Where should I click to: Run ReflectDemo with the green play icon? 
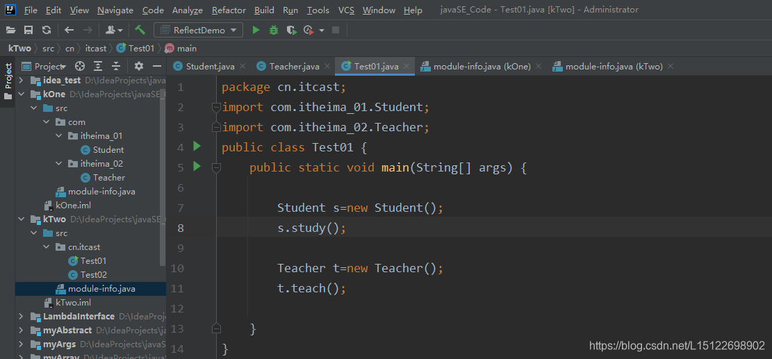256,30
